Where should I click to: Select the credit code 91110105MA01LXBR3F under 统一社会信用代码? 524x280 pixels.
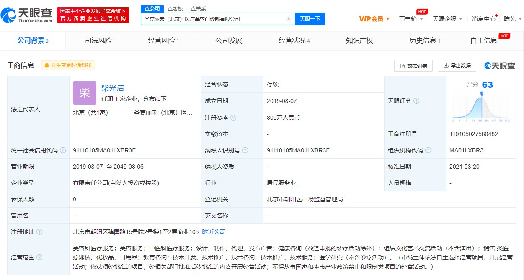coord(104,150)
